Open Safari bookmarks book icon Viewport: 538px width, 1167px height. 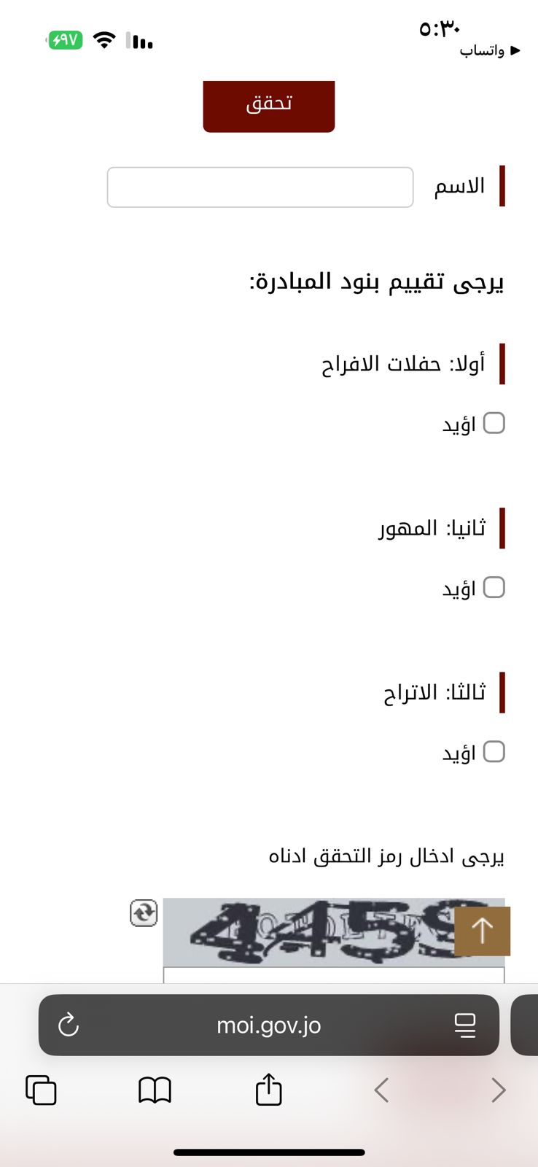tap(155, 1090)
